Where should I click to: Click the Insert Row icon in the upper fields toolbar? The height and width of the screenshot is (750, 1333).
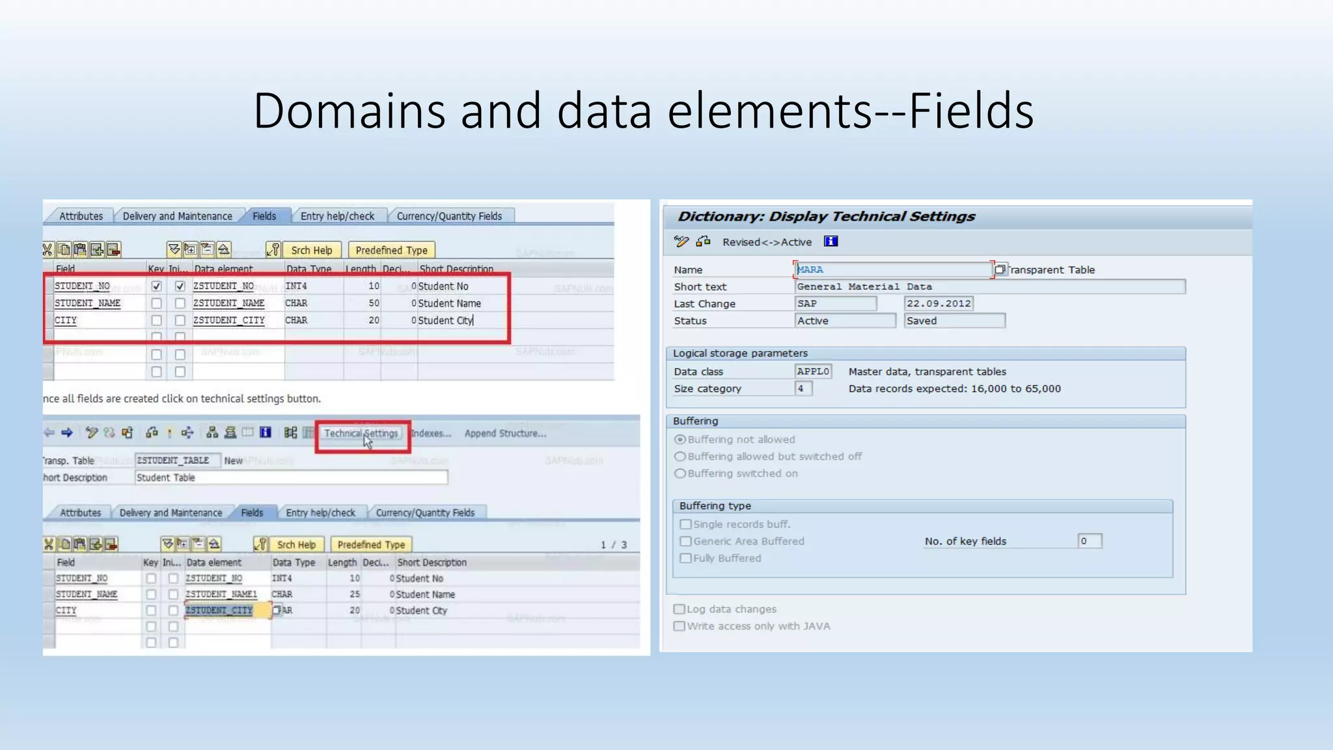(97, 249)
